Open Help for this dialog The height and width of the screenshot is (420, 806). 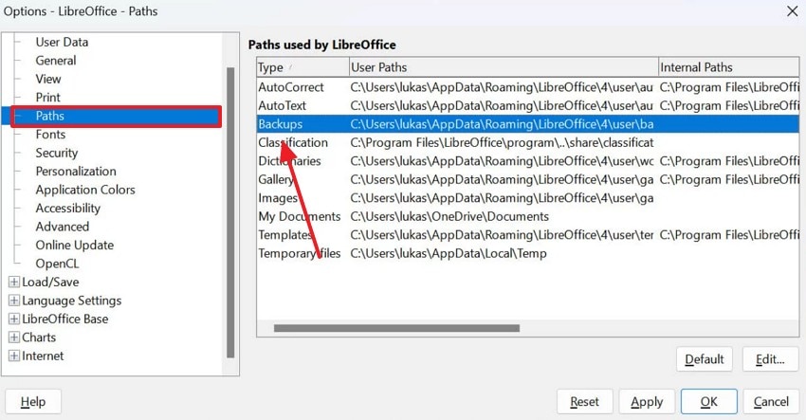[x=33, y=401]
